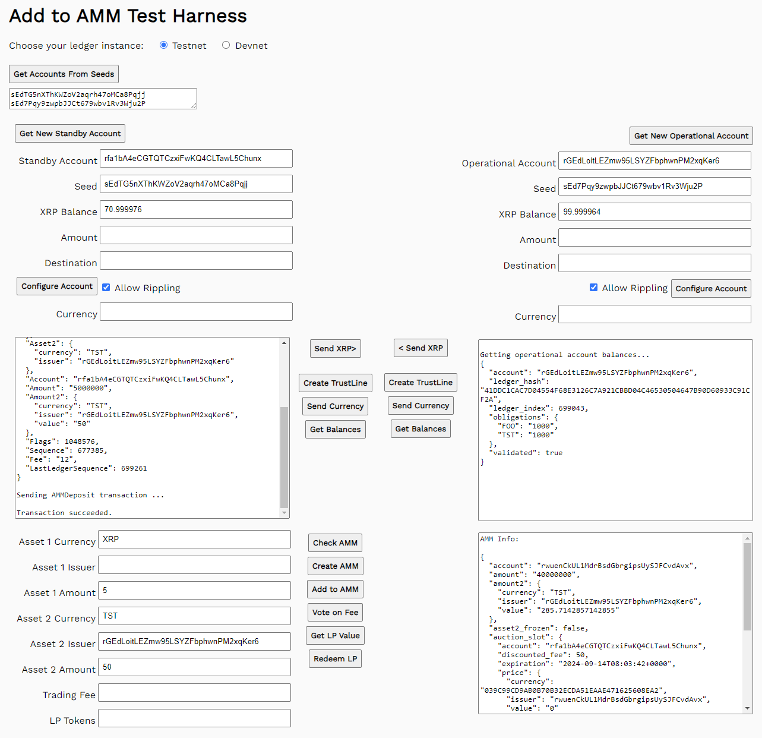Click the Get Accounts From Seeds button
Screen dimensions: 762x738
click(63, 74)
